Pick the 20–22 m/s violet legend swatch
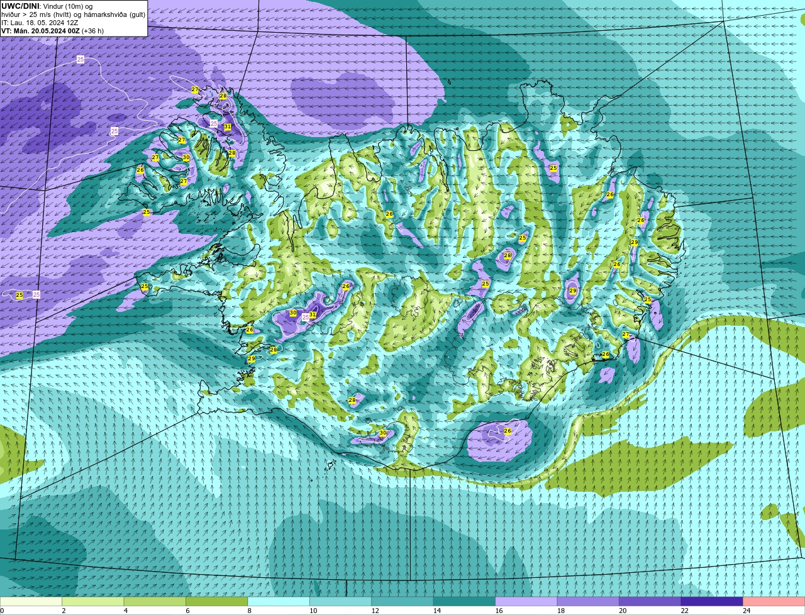The width and height of the screenshot is (805, 615). [650, 601]
